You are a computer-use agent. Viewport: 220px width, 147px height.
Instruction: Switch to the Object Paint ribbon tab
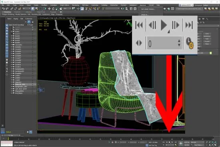click(x=41, y=12)
